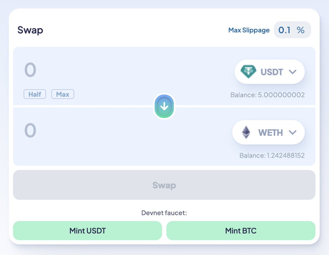This screenshot has width=329, height=255.
Task: Select the Max amount button
Action: tap(63, 94)
